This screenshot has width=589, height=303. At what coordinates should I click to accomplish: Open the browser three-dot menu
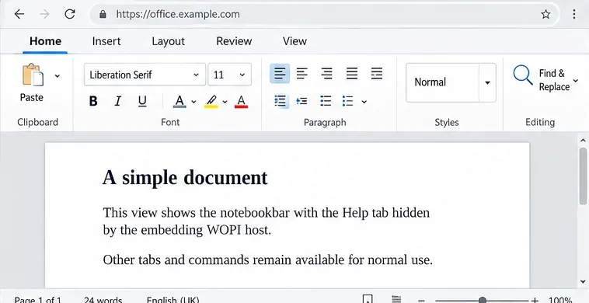pos(574,14)
